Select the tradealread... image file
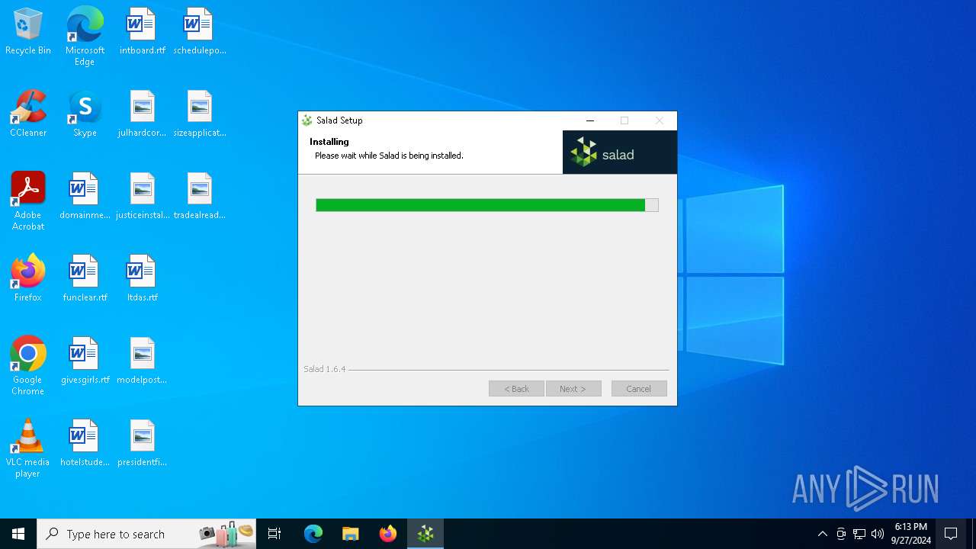 pyautogui.click(x=199, y=197)
